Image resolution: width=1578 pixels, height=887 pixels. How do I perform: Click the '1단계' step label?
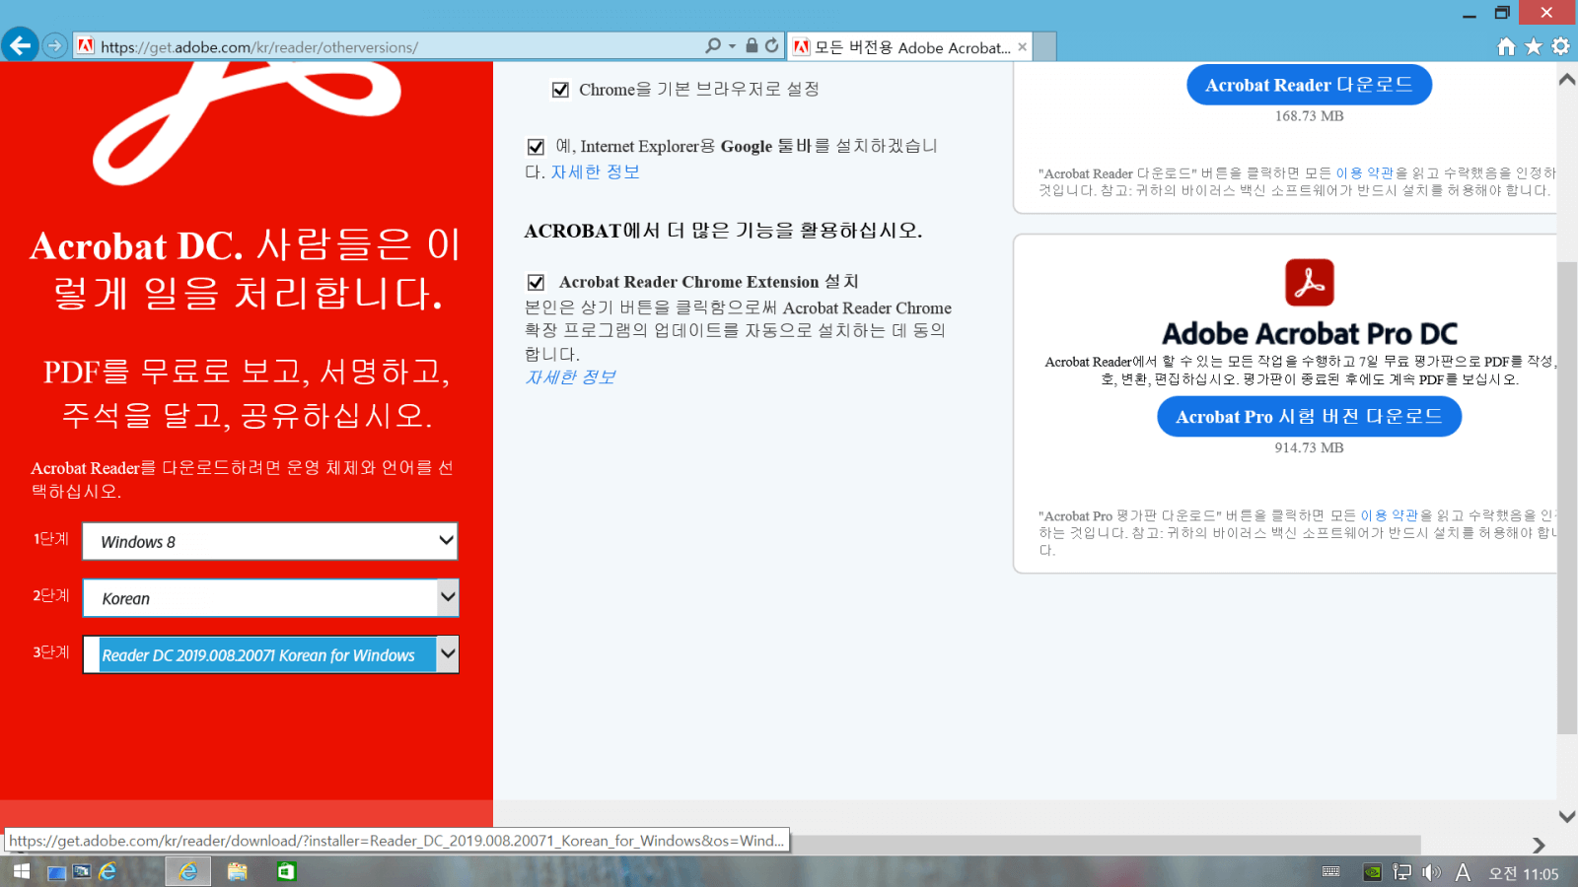(51, 538)
